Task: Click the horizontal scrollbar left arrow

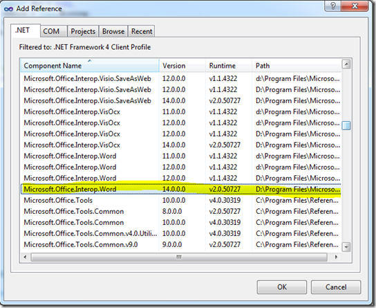Action: [x=25, y=257]
